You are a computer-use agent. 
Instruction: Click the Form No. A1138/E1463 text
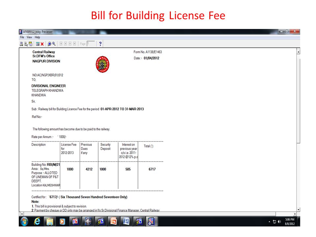[x=148, y=52]
